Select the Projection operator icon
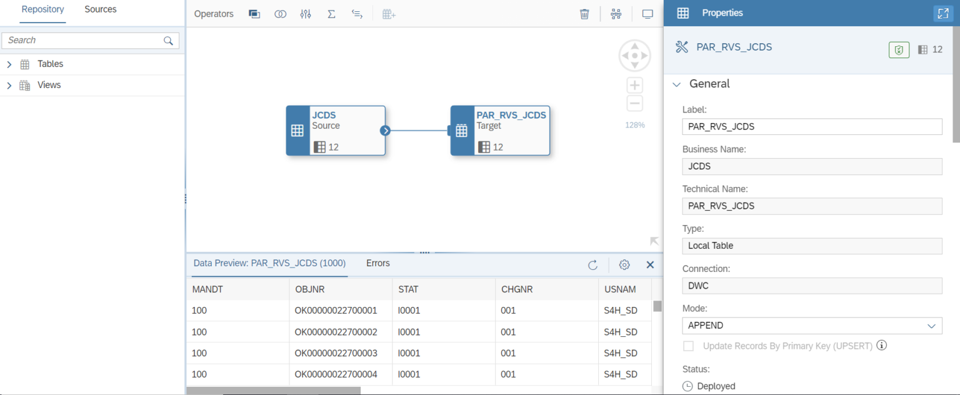Screen dimensions: 960x395 tap(254, 13)
